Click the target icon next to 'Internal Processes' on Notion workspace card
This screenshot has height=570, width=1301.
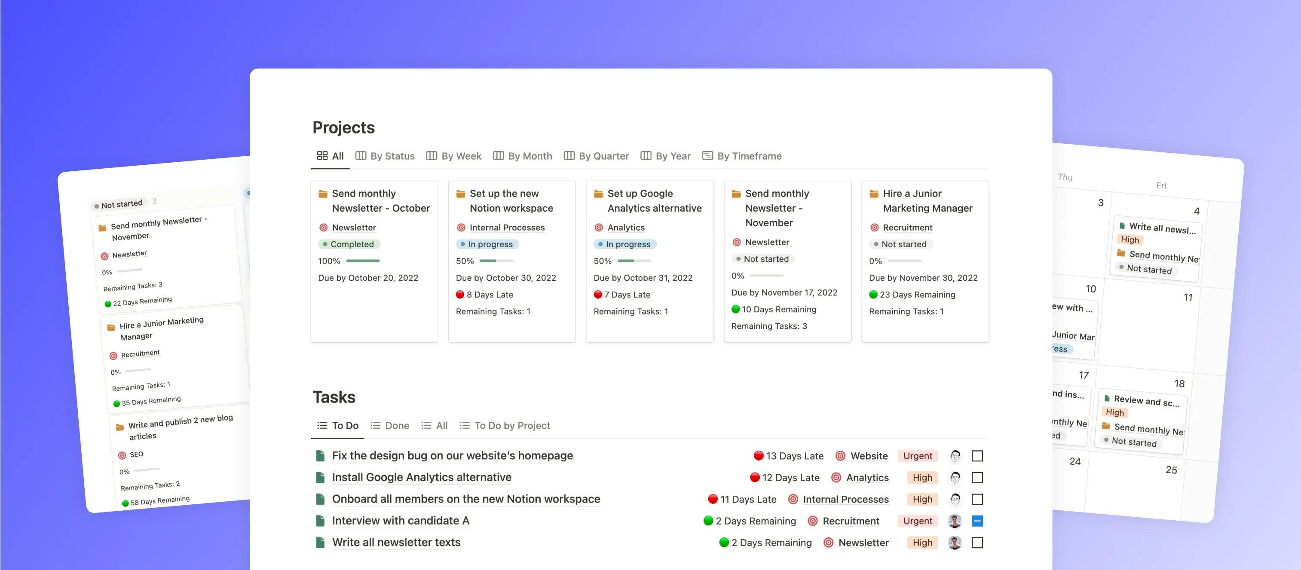coord(461,227)
